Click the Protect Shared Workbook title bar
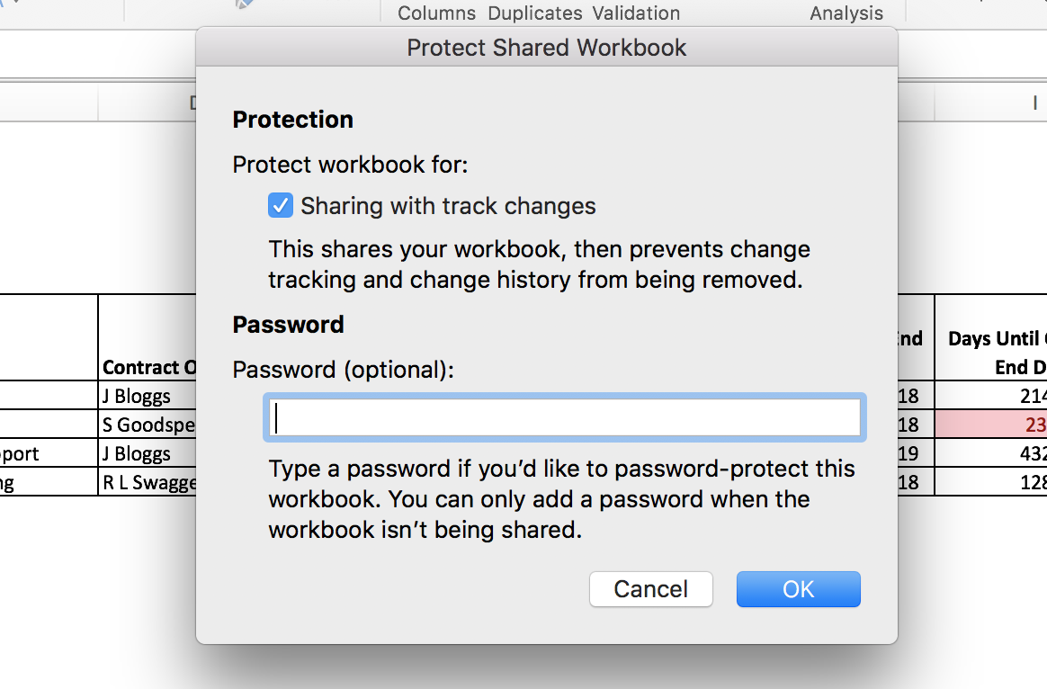The image size is (1047, 689). [546, 47]
